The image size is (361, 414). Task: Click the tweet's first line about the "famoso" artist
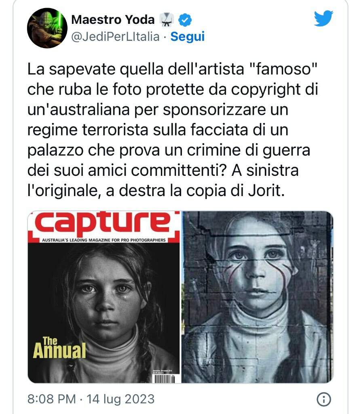coord(172,69)
